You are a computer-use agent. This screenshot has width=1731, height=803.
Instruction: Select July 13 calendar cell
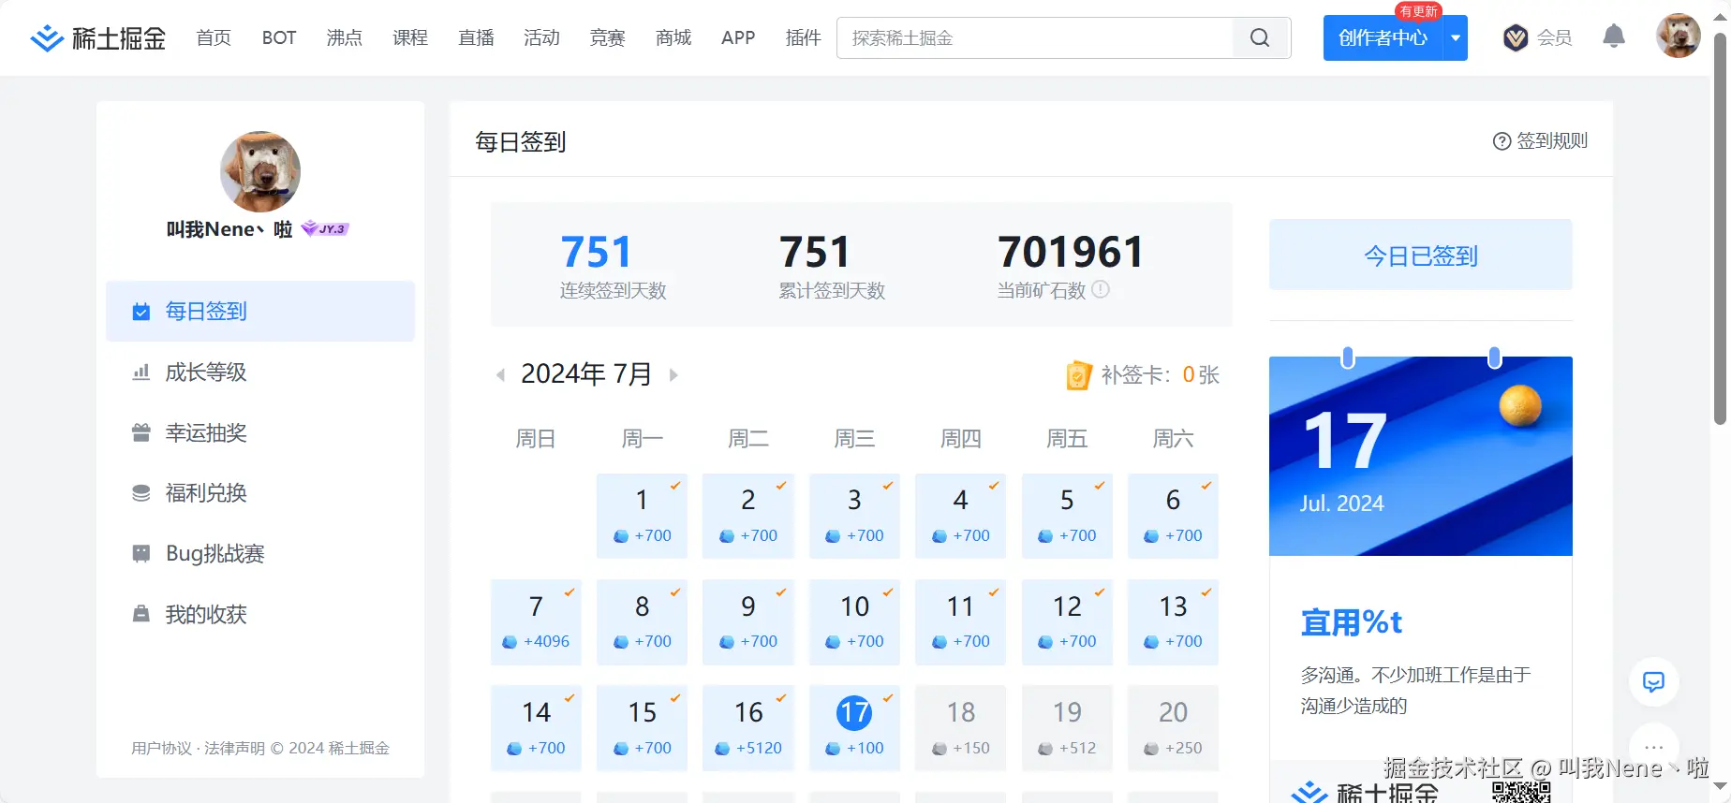tap(1173, 623)
